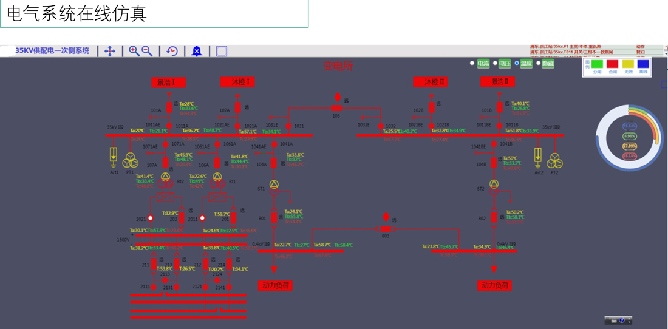Image resolution: width=668 pixels, height=329 pixels.
Task: Click the 25.18% donut chart label
Action: pos(629,156)
